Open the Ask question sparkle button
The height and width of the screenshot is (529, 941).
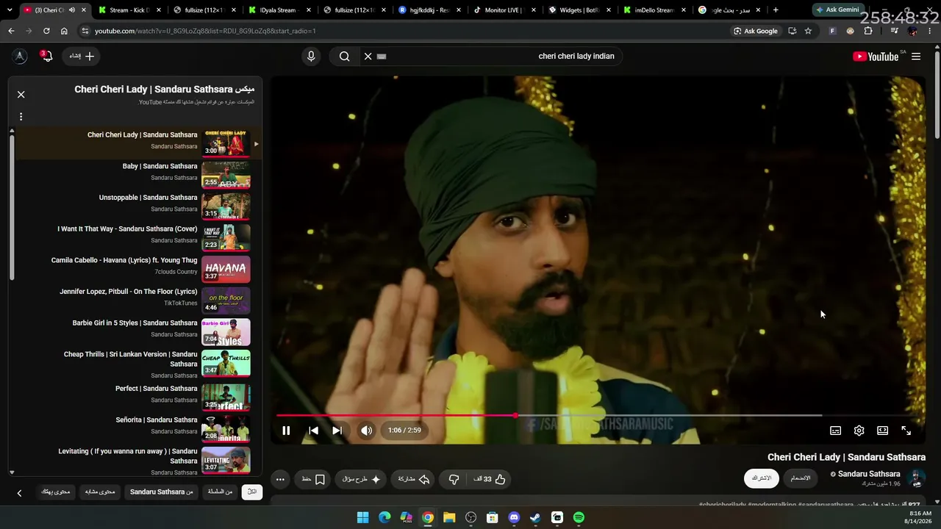[362, 479]
